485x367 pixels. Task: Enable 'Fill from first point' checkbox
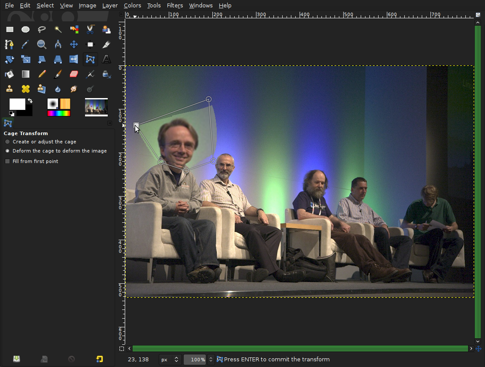tap(7, 161)
